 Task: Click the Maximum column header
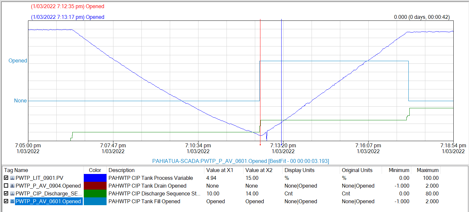point(428,170)
